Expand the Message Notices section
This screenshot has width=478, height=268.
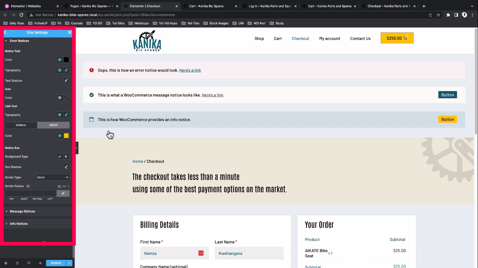38,211
